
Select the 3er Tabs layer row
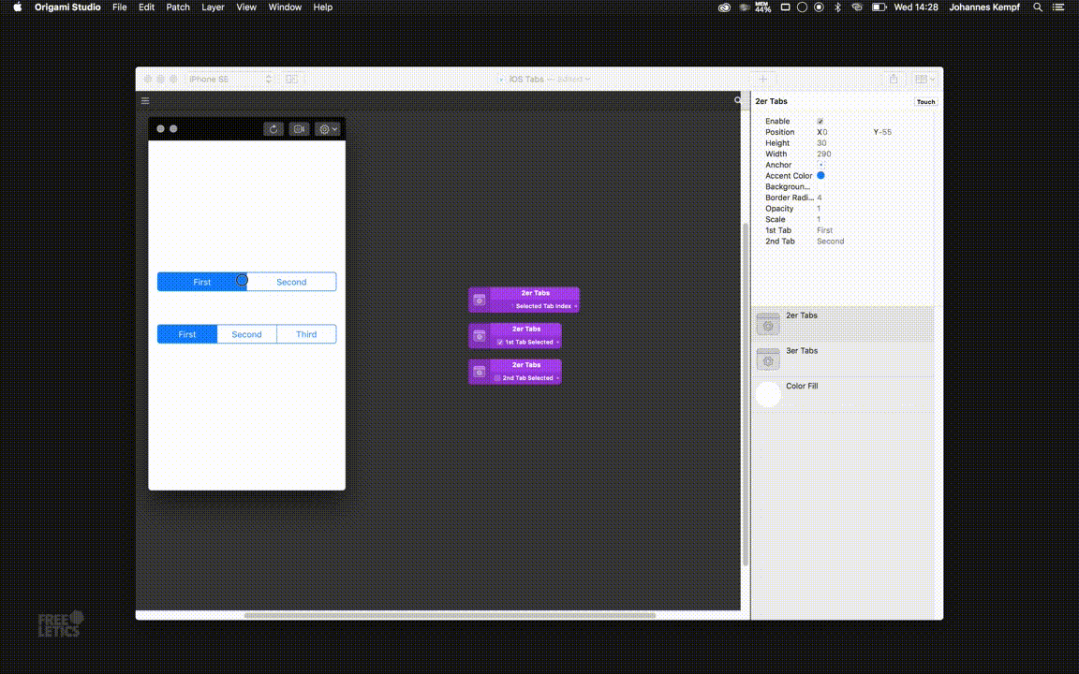coord(844,359)
